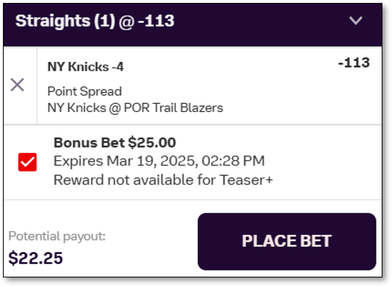Open the NY Knicks @ POR Trail Blazers matchup
Viewport: 392px width, 287px height.
click(x=135, y=108)
